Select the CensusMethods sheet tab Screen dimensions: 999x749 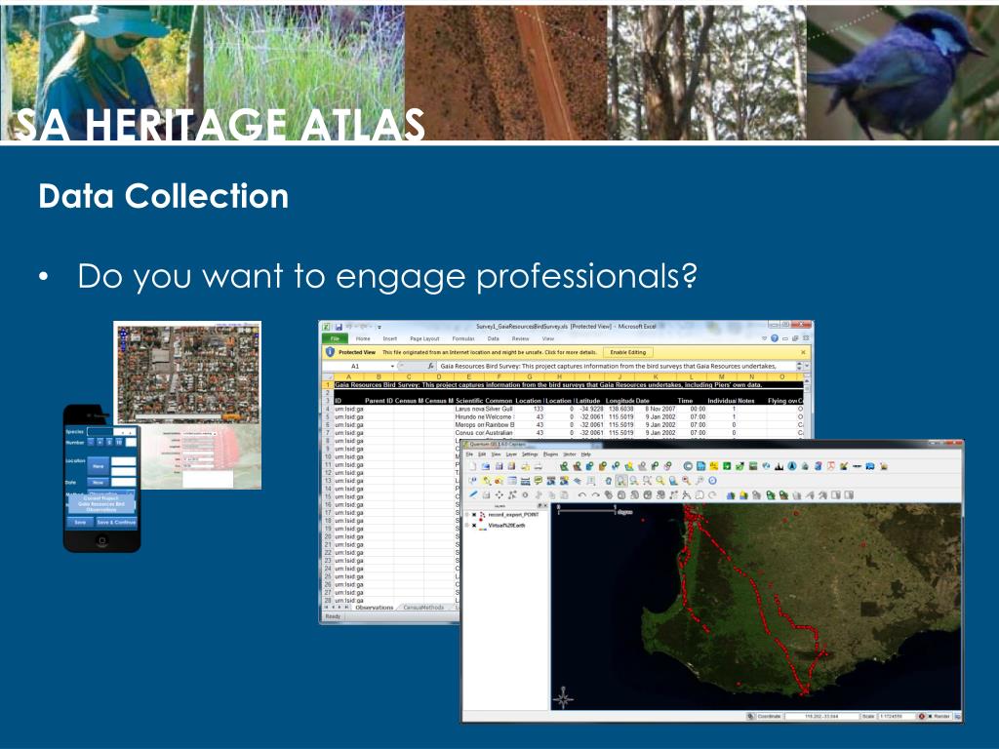coord(423,608)
